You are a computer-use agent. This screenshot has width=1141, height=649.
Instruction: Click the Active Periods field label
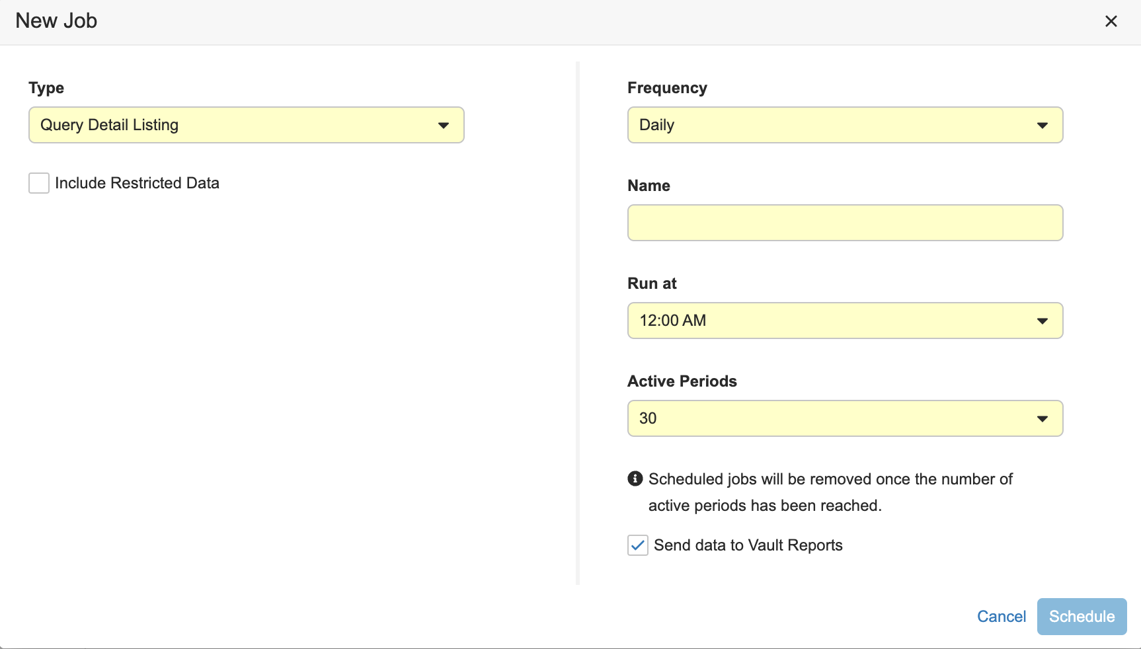682,381
